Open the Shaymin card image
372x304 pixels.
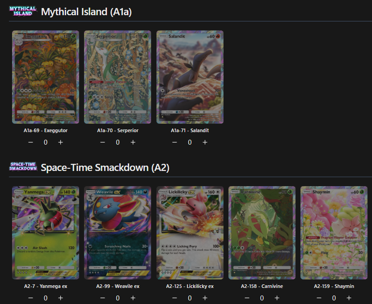click(334, 233)
